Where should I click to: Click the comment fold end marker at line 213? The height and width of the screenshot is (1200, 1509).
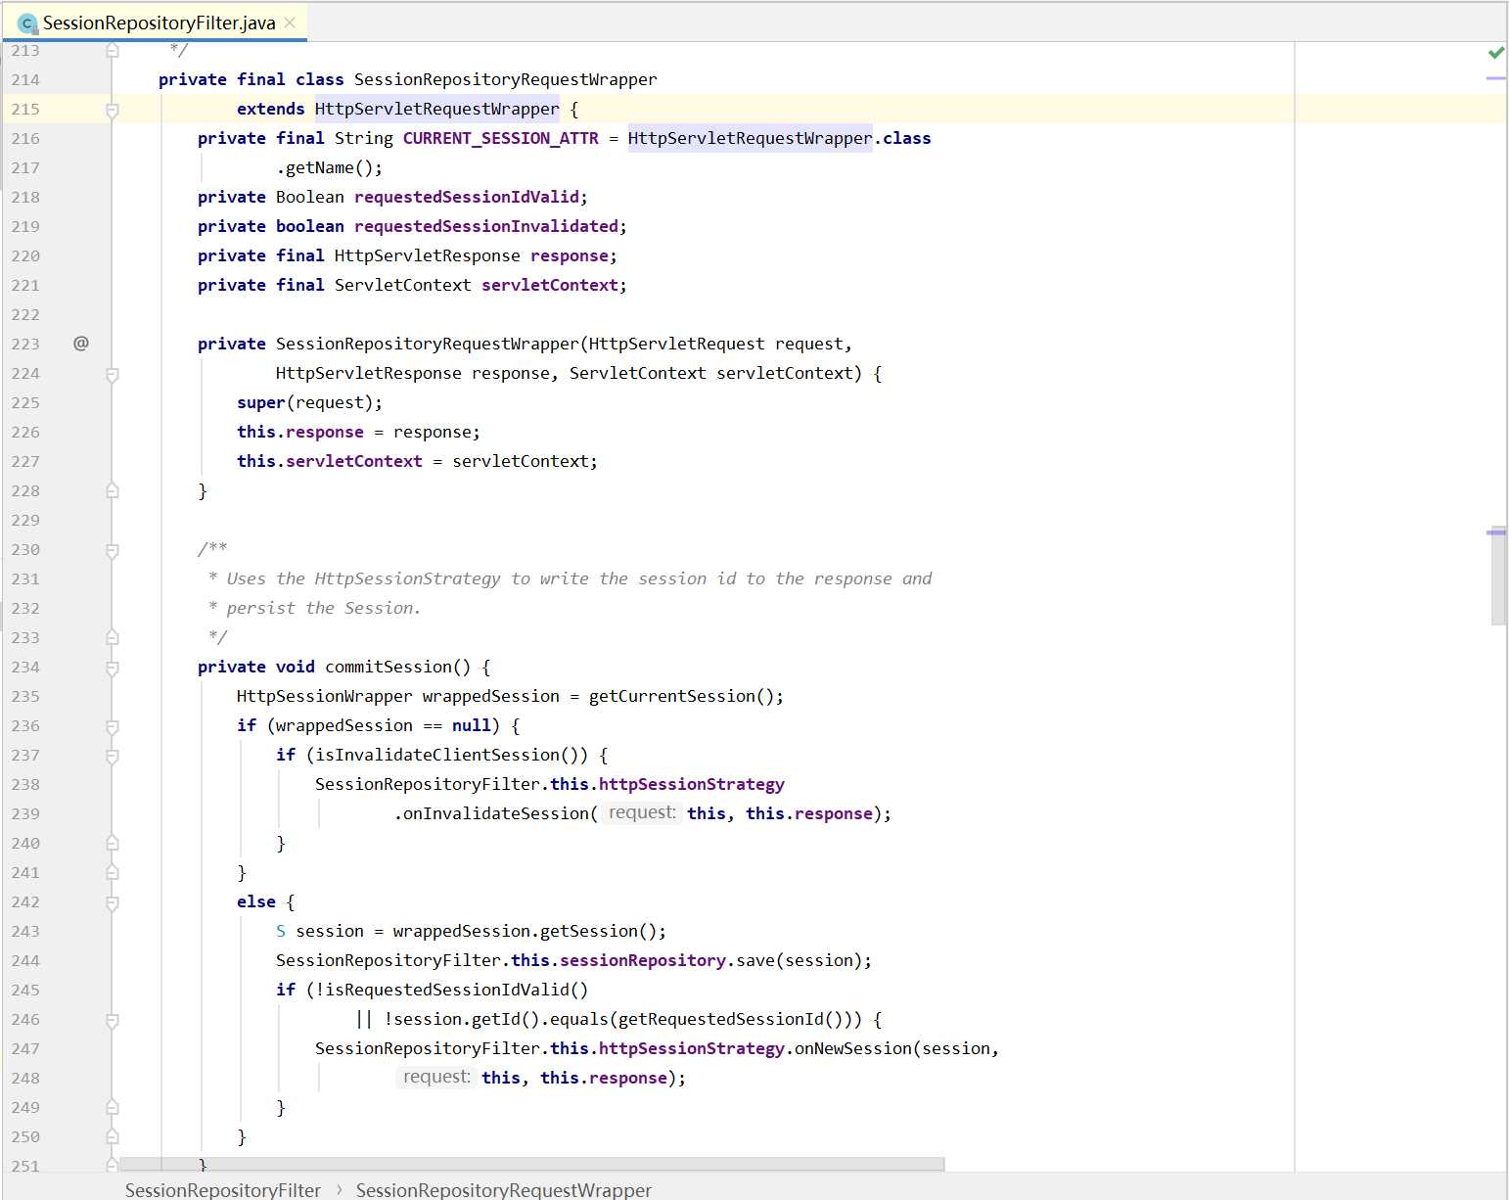click(113, 50)
